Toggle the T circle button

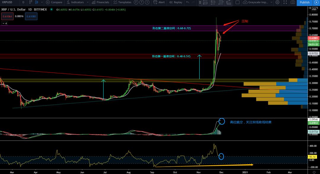(141, 2)
